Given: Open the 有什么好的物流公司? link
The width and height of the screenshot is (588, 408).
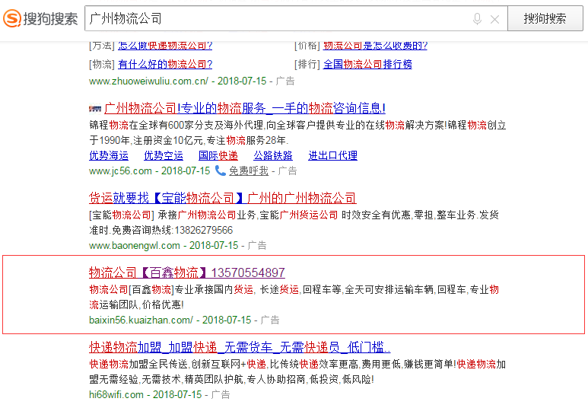Looking at the screenshot, I should click(165, 64).
